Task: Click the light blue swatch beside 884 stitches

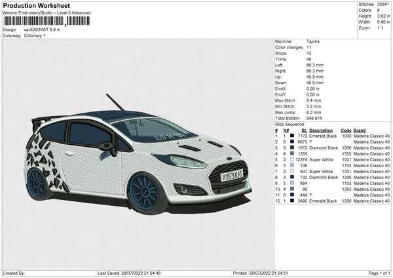Action: [292, 183]
